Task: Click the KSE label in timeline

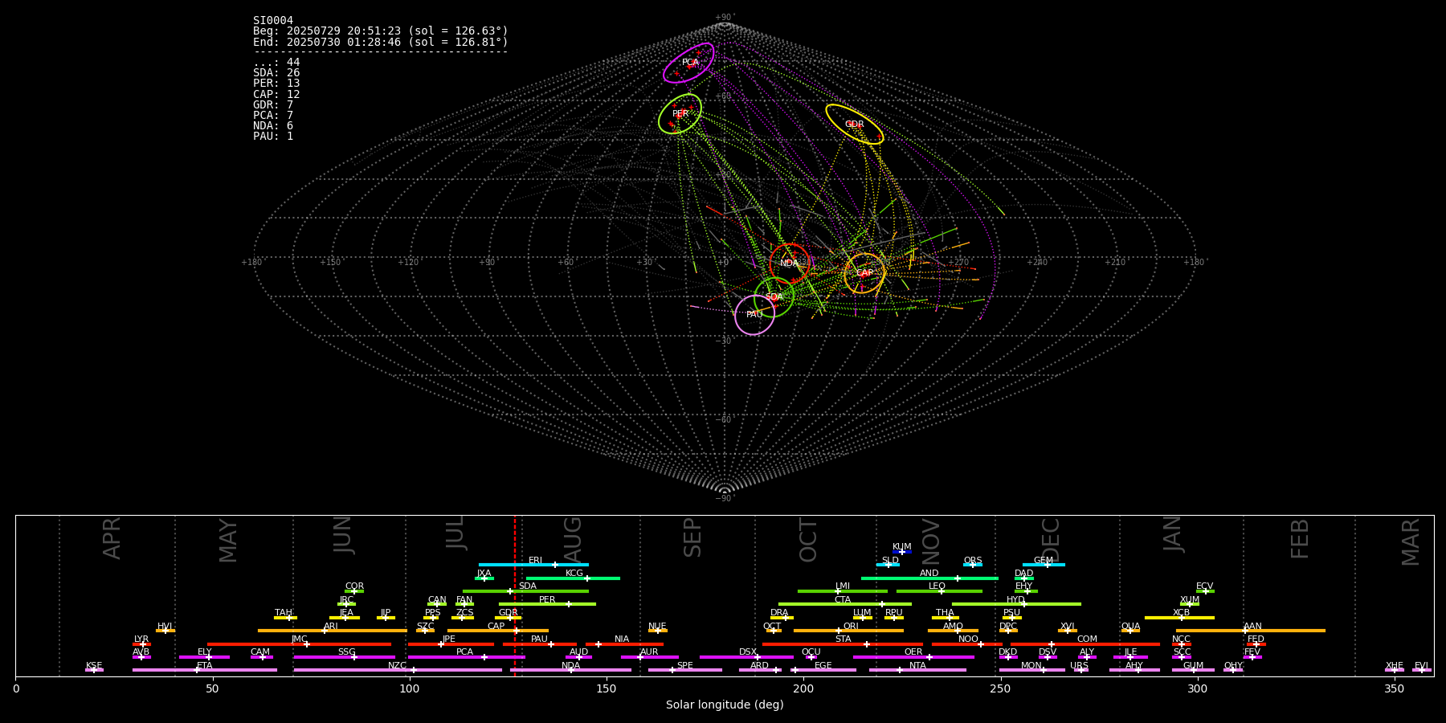Action: point(94,666)
